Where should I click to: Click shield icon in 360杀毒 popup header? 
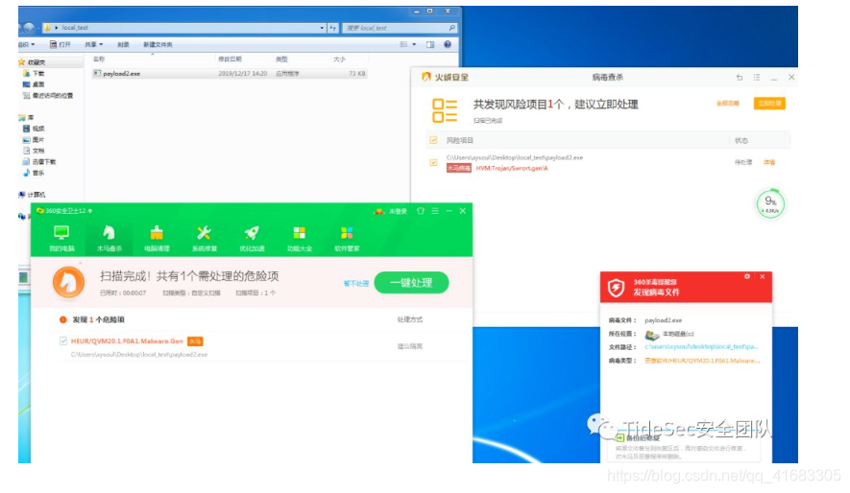pos(616,288)
